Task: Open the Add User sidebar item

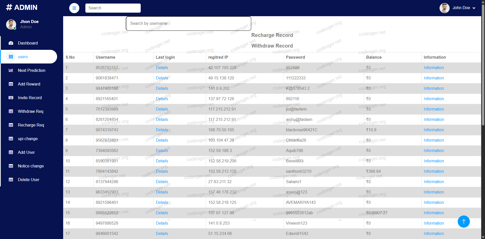Action: [26, 152]
